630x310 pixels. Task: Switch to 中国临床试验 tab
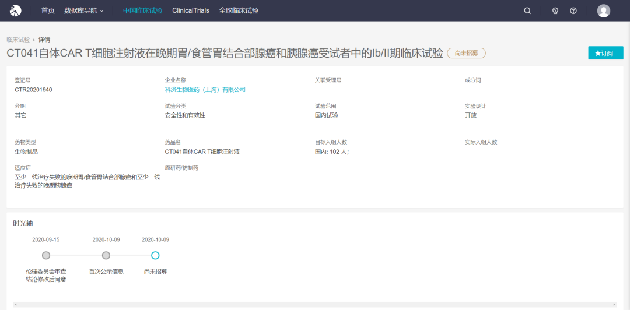143,11
